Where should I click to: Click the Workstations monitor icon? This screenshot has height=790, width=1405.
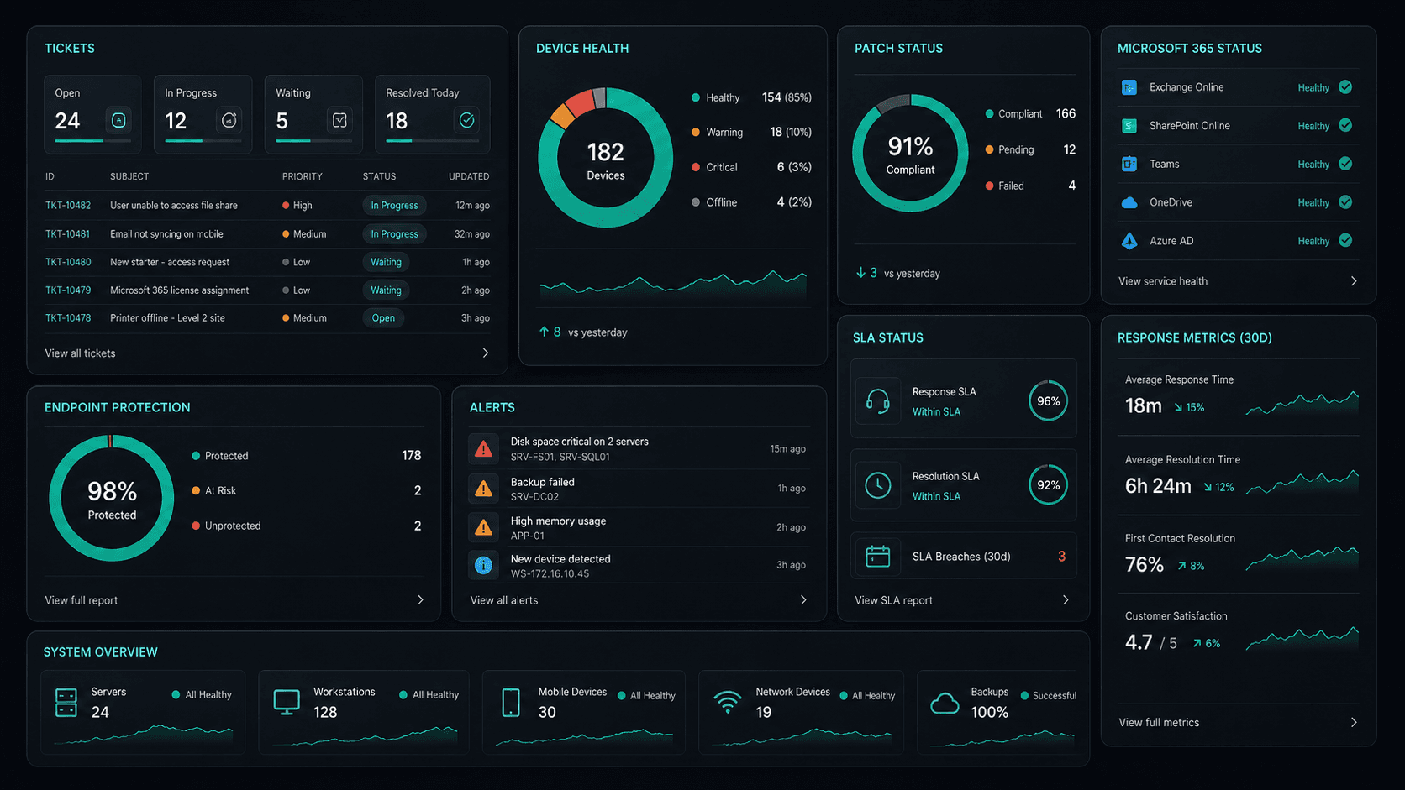coord(287,703)
